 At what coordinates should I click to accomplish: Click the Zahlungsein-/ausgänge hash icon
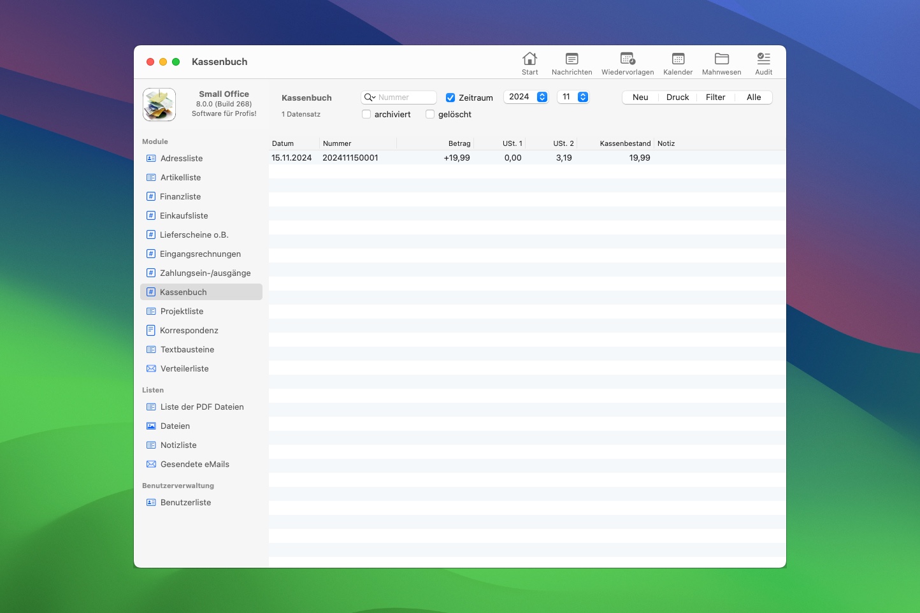pos(151,273)
